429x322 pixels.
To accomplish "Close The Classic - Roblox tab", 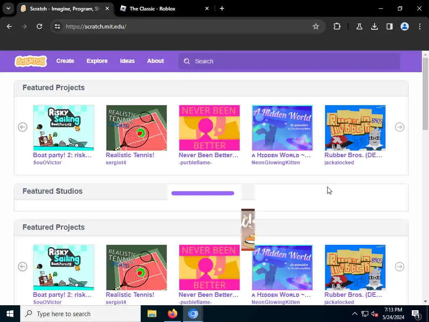I will click(207, 8).
